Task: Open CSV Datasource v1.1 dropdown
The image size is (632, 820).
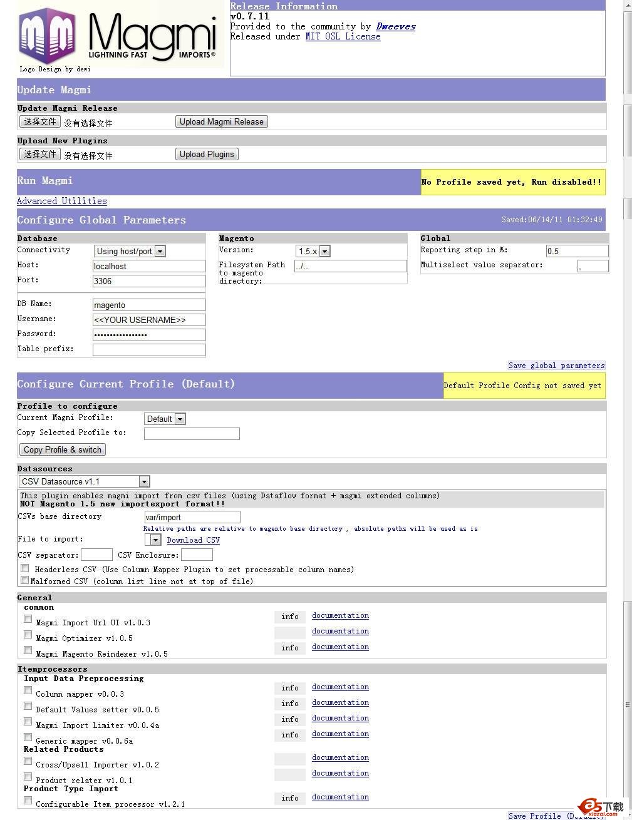Action: [x=84, y=481]
